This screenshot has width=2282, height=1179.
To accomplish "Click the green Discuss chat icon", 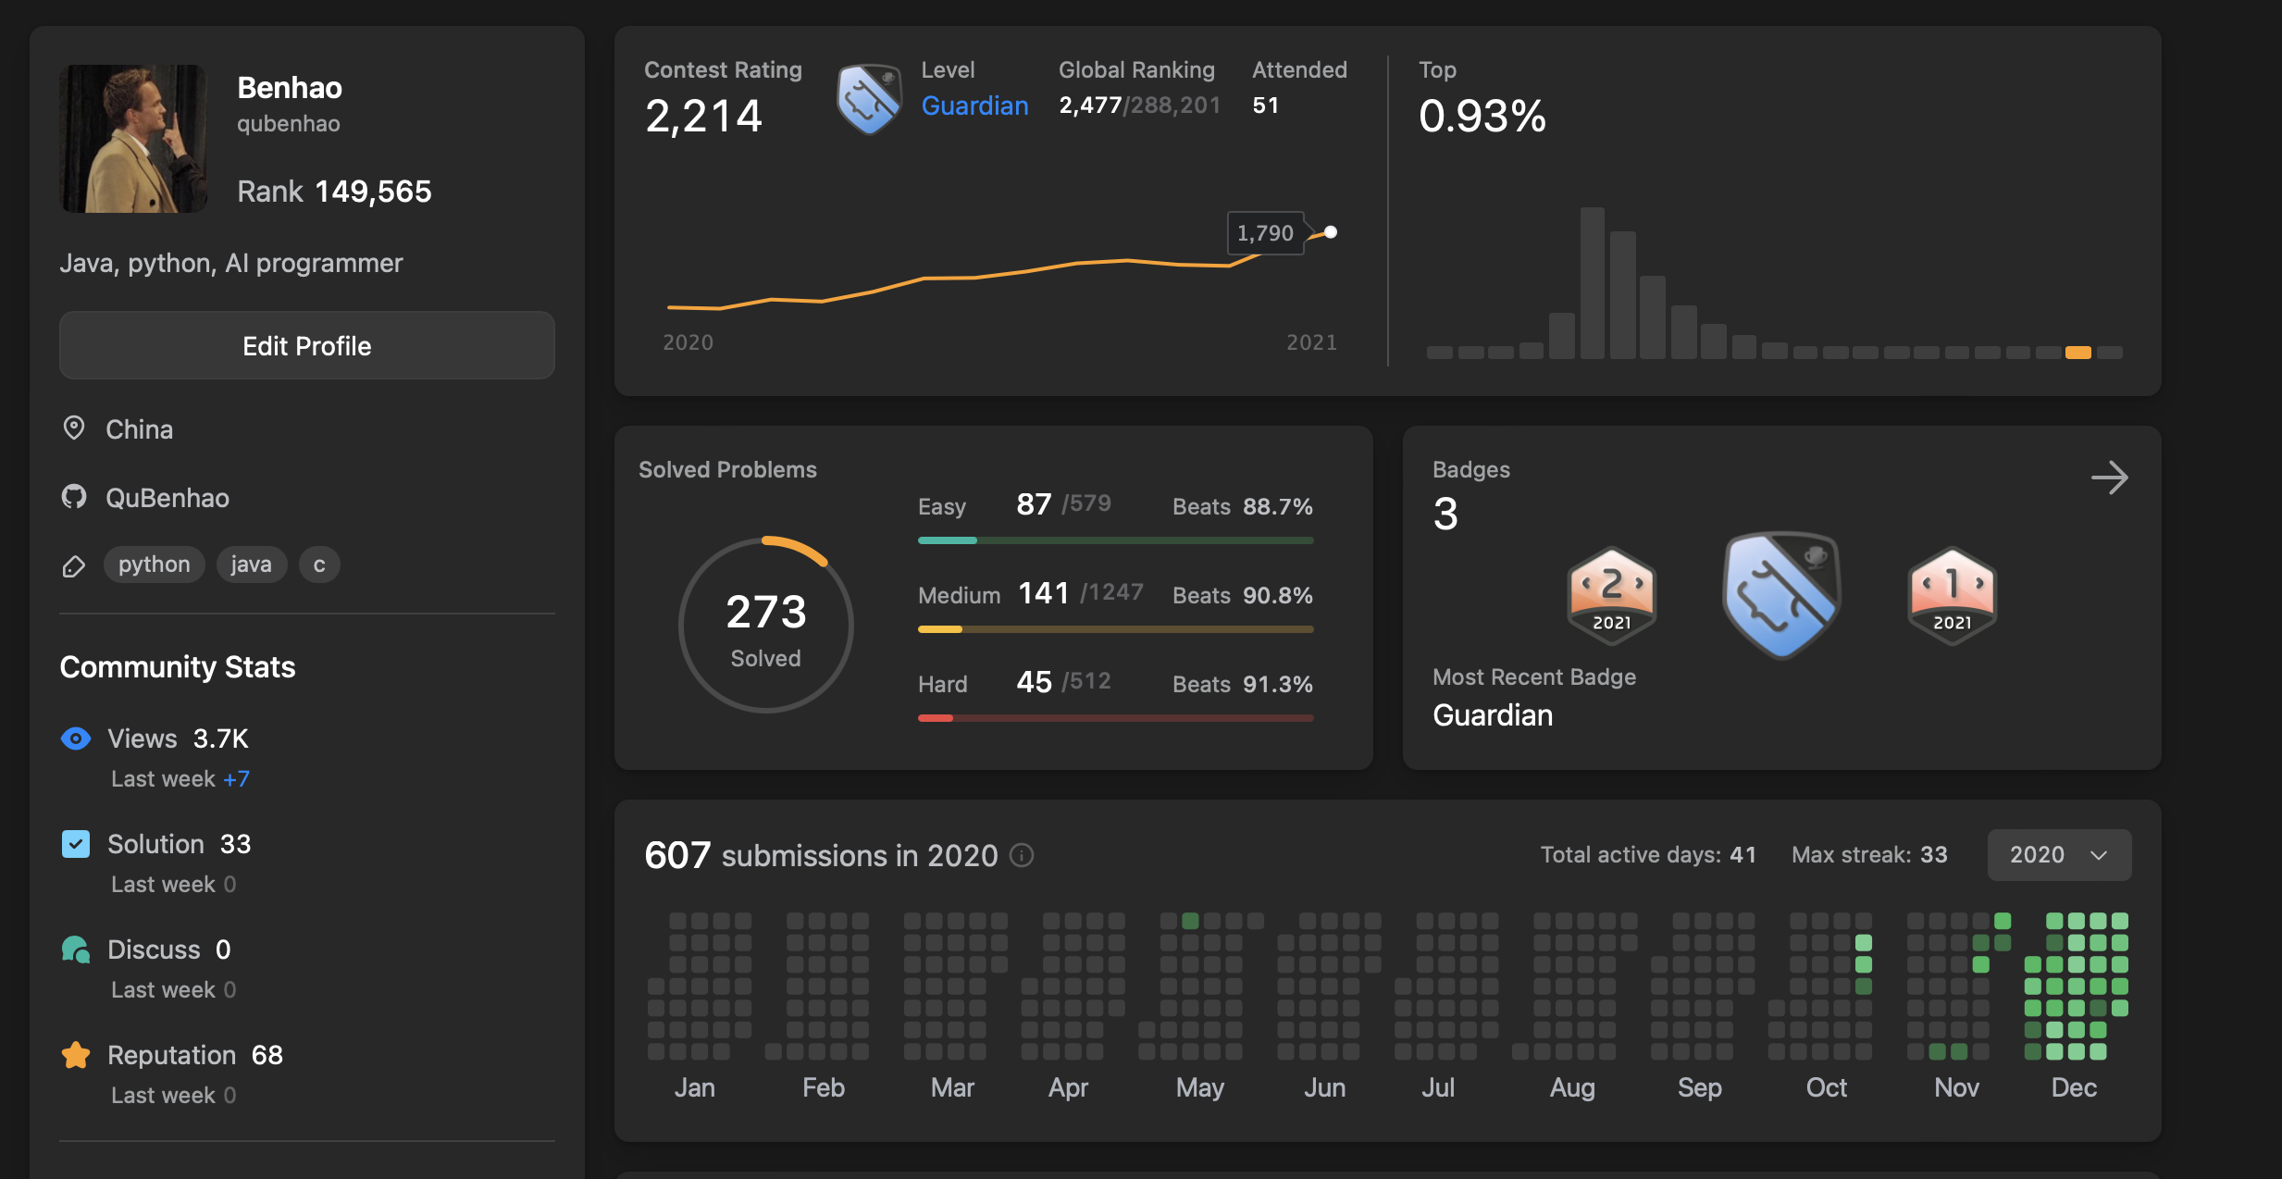I will (76, 949).
